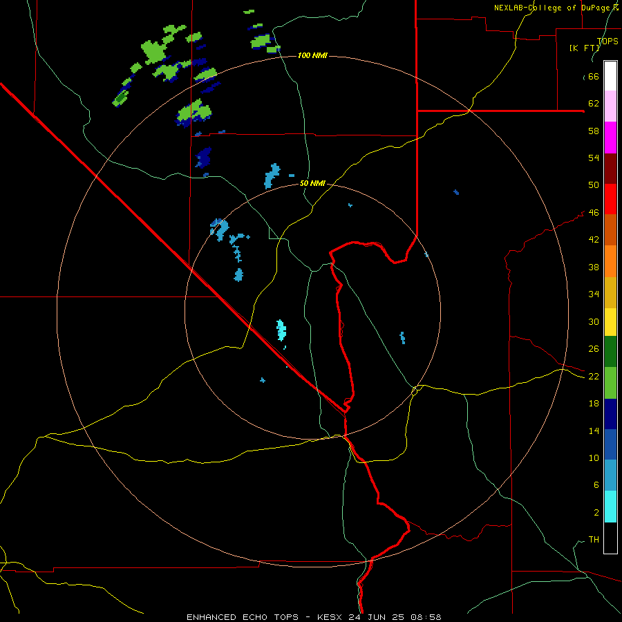Click the navy blue legend swatch
622x622 pixels.
point(610,414)
